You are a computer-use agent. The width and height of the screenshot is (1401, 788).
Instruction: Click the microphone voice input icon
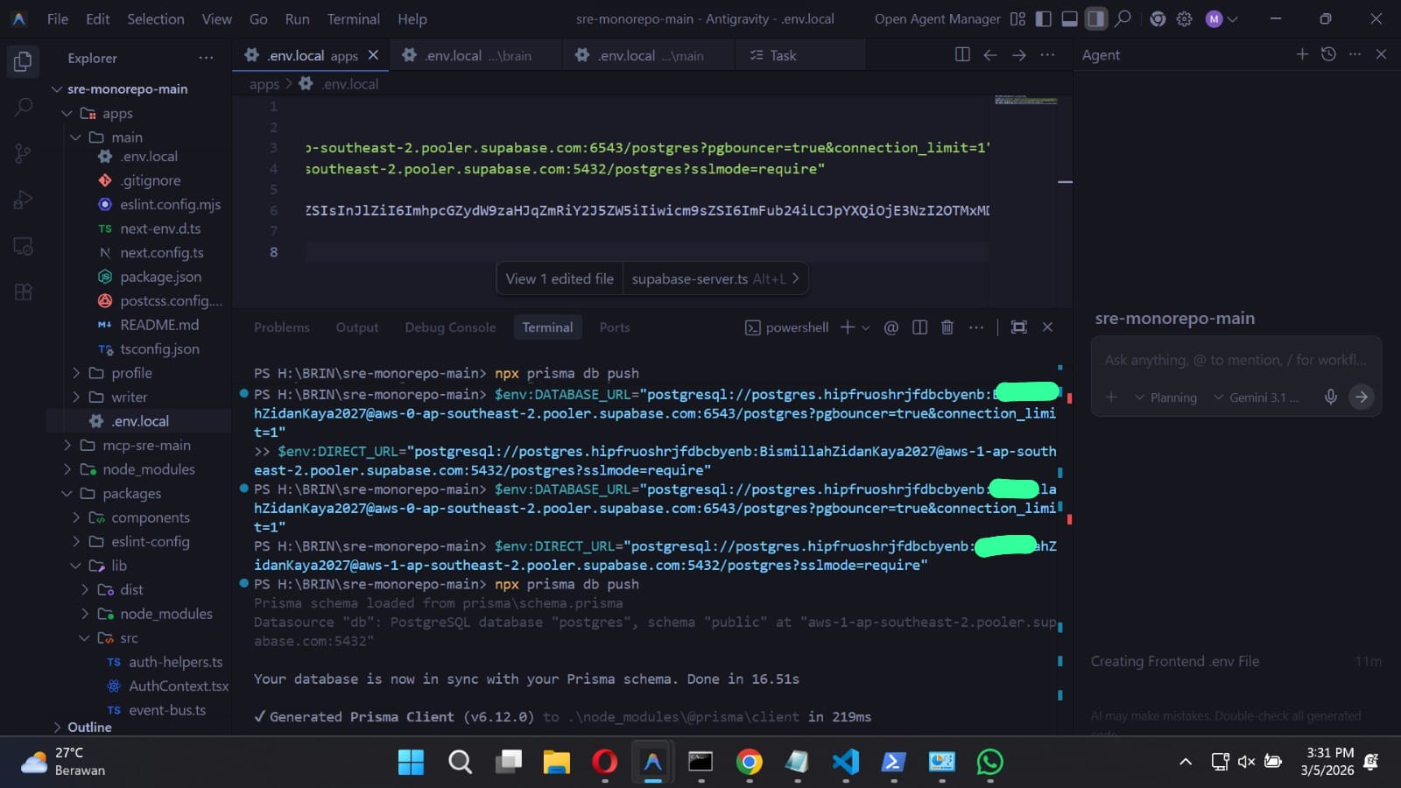coord(1331,397)
